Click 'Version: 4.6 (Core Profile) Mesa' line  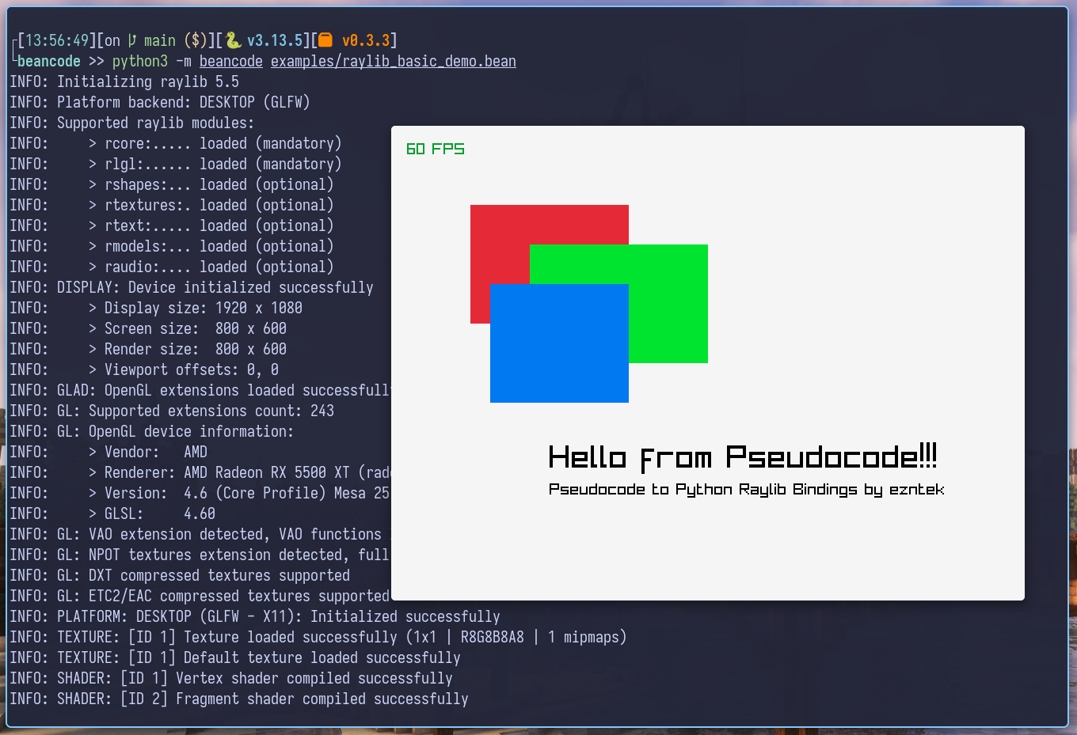200,493
